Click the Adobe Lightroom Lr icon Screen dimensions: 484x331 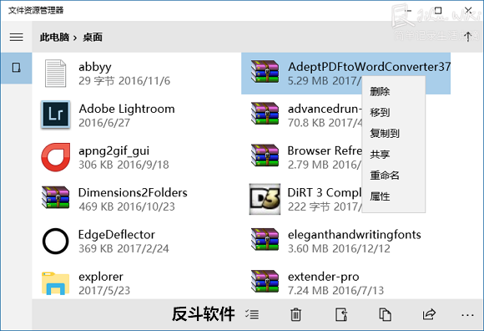56,115
